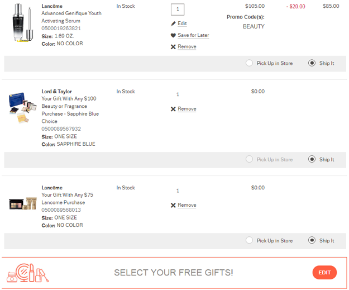Select Pick Up in Store for serum
The width and height of the screenshot is (349, 290).
pyautogui.click(x=249, y=63)
